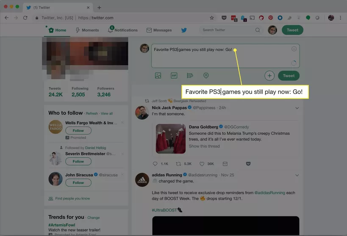Follow Wells Fargo Wealth & Inv
Image resolution: width=347 pixels, height=236 pixels.
coord(78,131)
